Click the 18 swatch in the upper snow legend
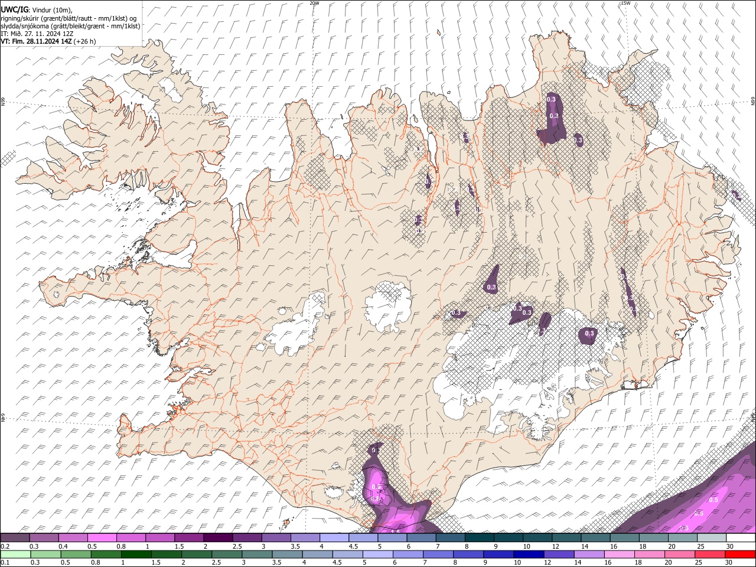Screen dimensions: 756x567 [653, 537]
